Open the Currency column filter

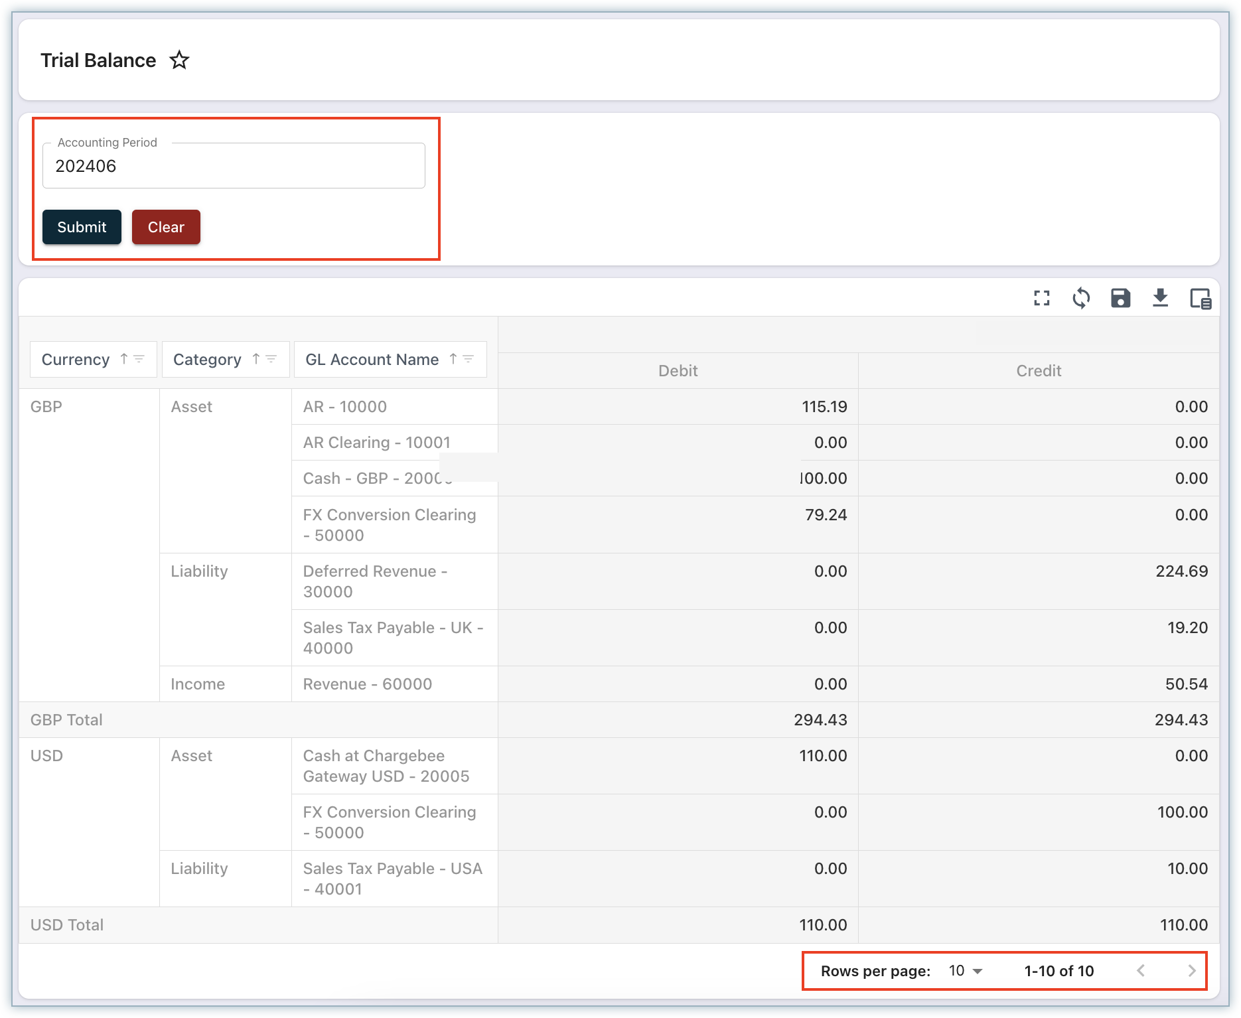139,359
